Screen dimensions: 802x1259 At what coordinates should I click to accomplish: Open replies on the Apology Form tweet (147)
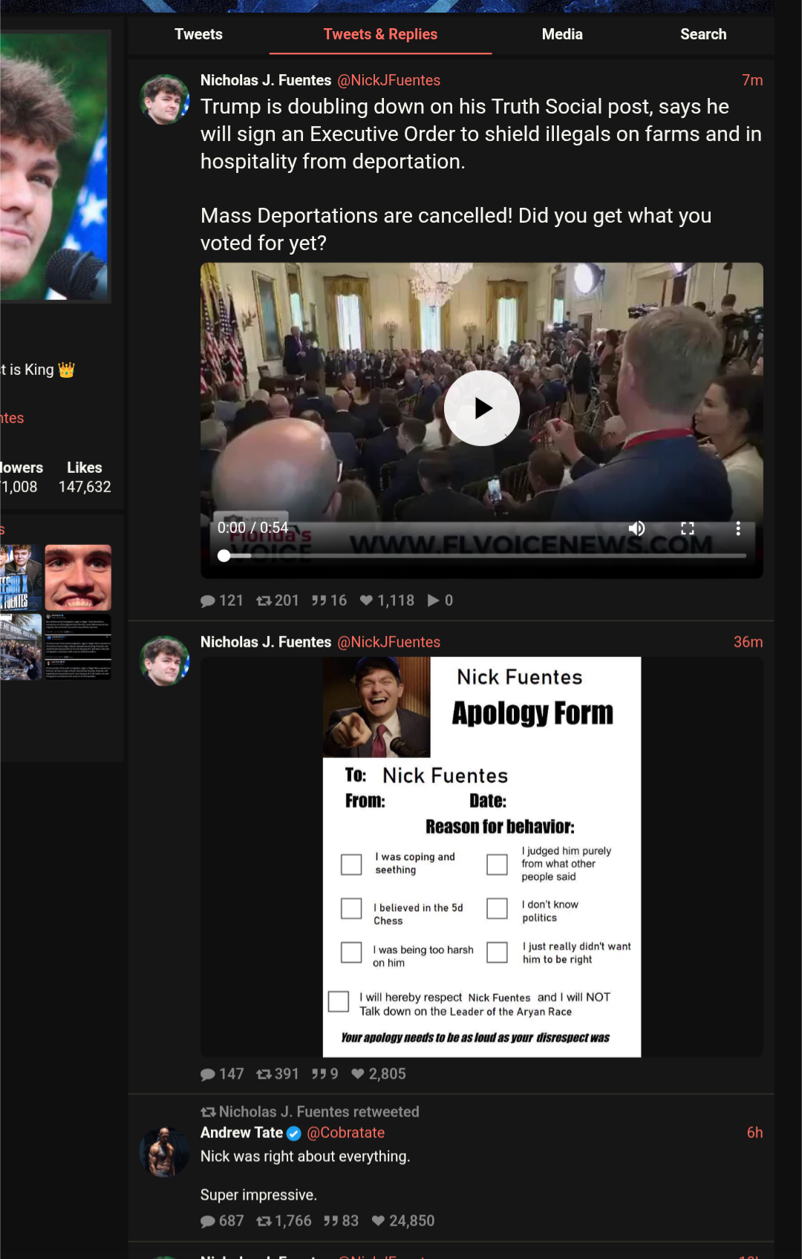(x=222, y=1074)
